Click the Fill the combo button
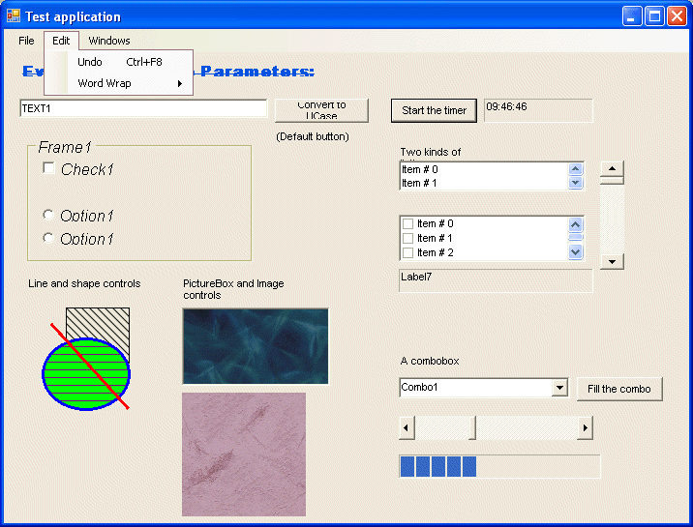The height and width of the screenshot is (527, 693). (619, 389)
